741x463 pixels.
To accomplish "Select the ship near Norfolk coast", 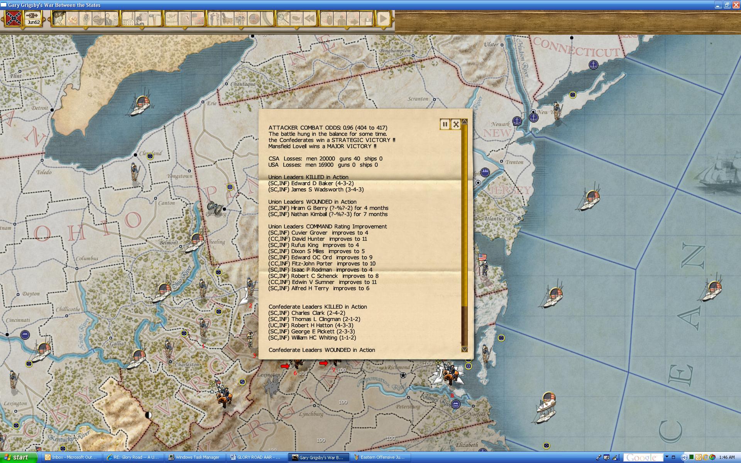I will coord(546,408).
